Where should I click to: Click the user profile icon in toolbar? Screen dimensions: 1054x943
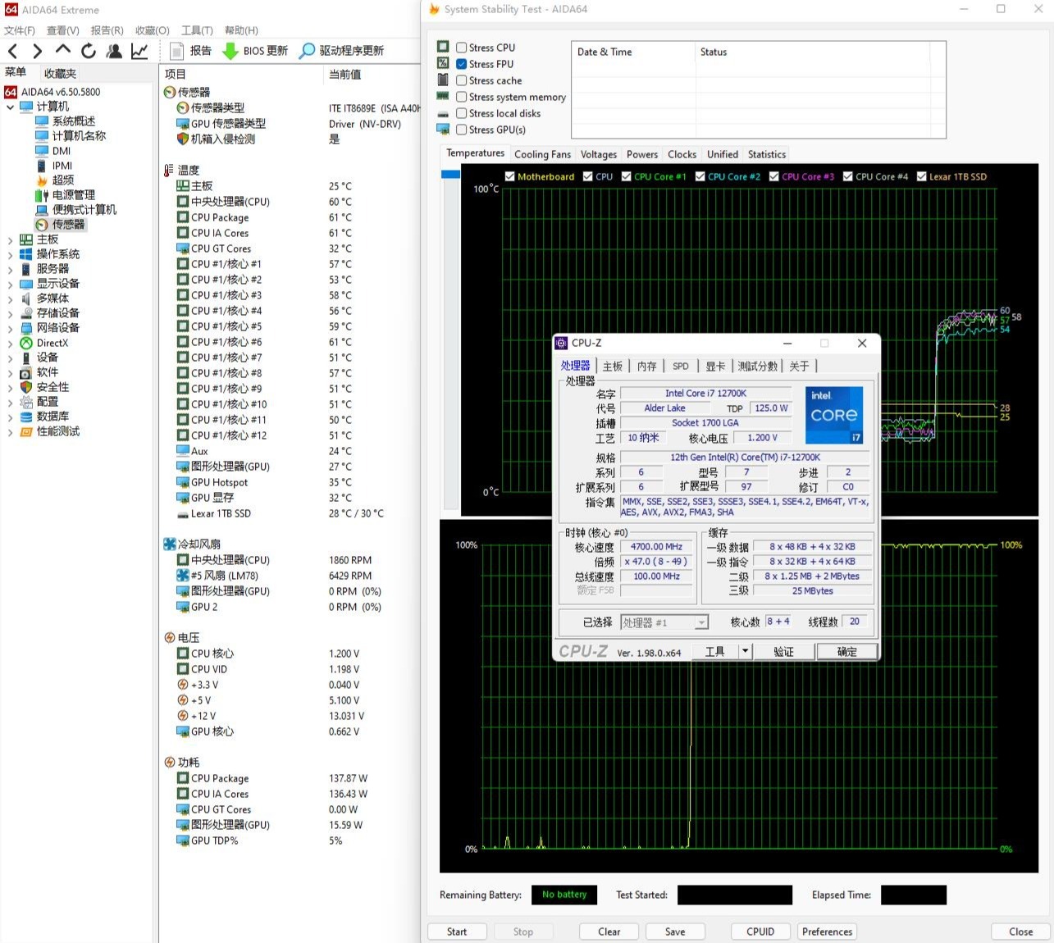click(x=114, y=51)
